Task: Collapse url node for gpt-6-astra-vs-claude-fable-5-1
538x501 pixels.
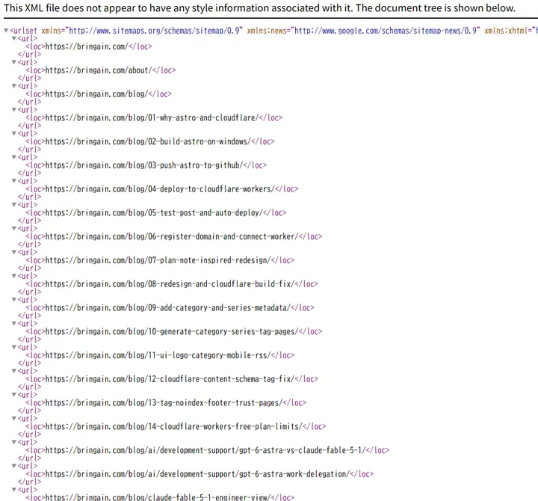Action: click(x=14, y=442)
